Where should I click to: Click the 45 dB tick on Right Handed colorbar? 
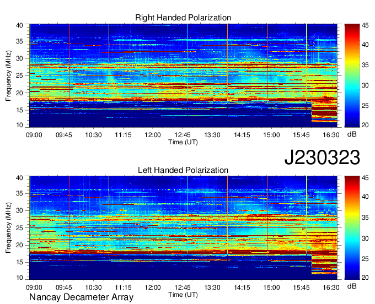(365, 25)
